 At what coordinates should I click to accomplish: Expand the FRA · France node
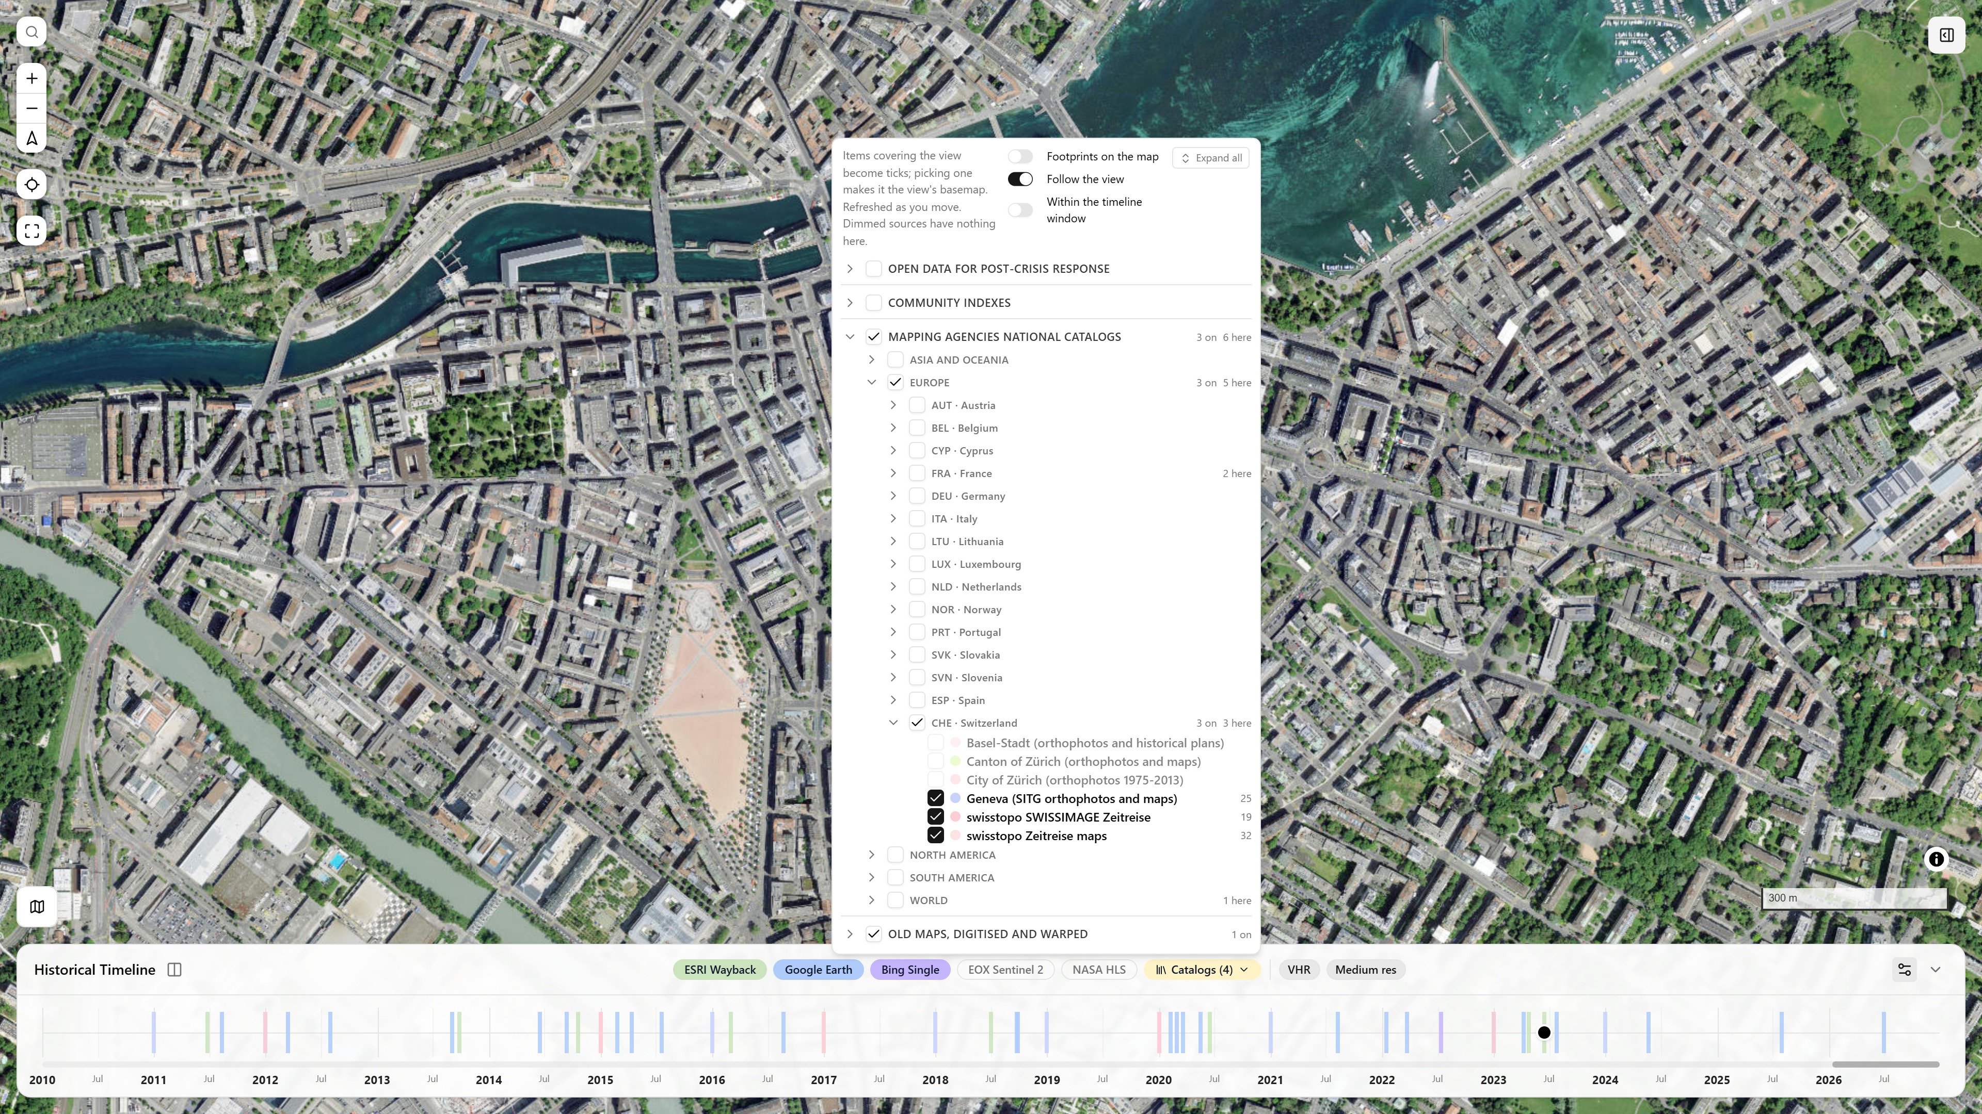point(892,473)
